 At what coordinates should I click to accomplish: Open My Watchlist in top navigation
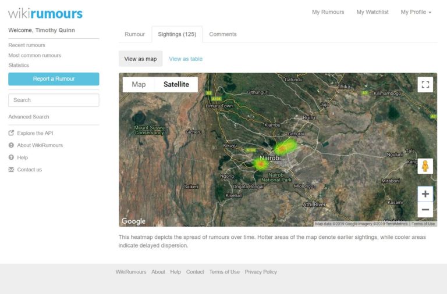coord(372,12)
